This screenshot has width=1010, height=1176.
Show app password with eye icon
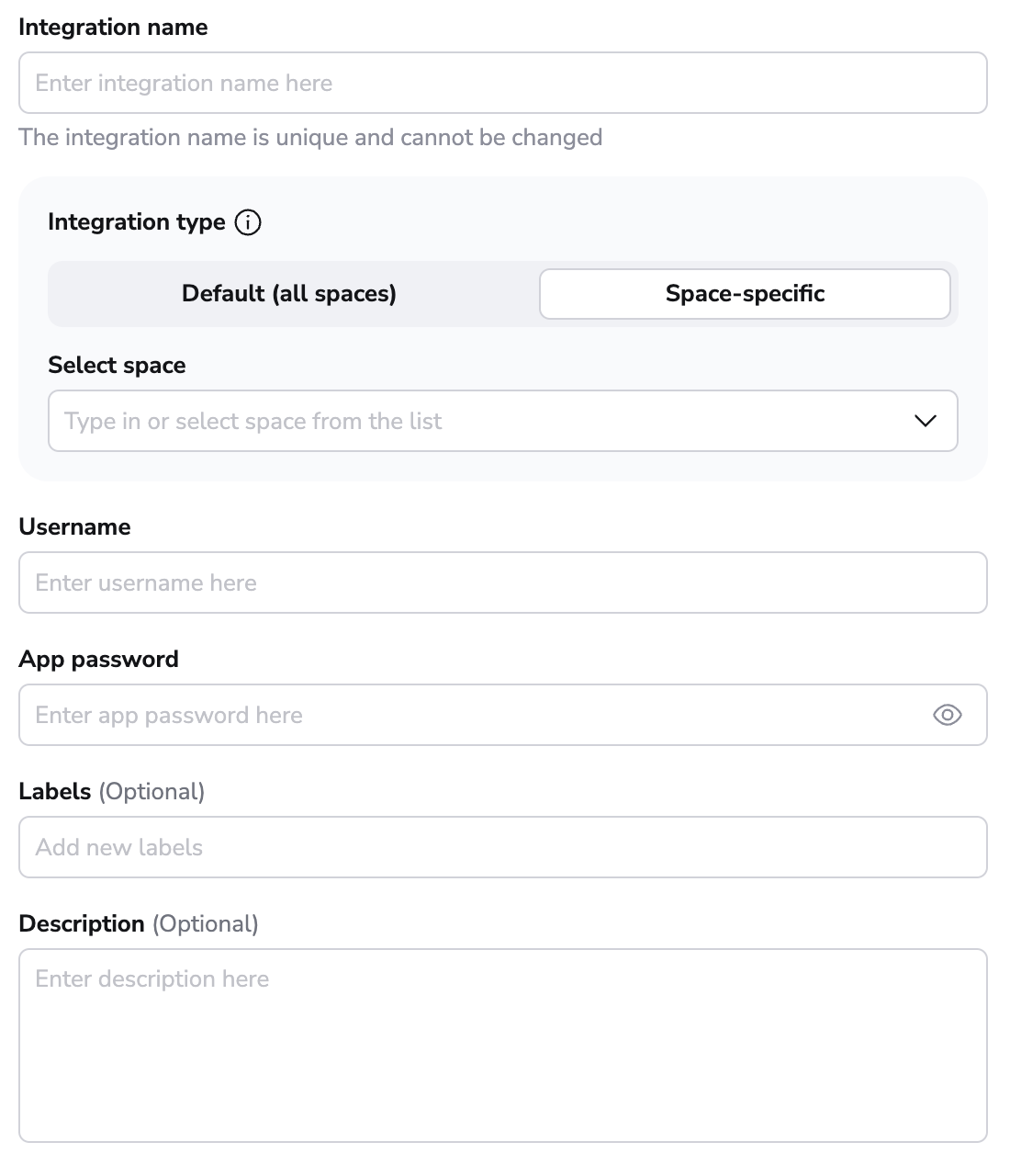(947, 715)
